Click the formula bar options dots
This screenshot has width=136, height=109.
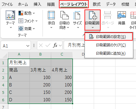point(34,45)
